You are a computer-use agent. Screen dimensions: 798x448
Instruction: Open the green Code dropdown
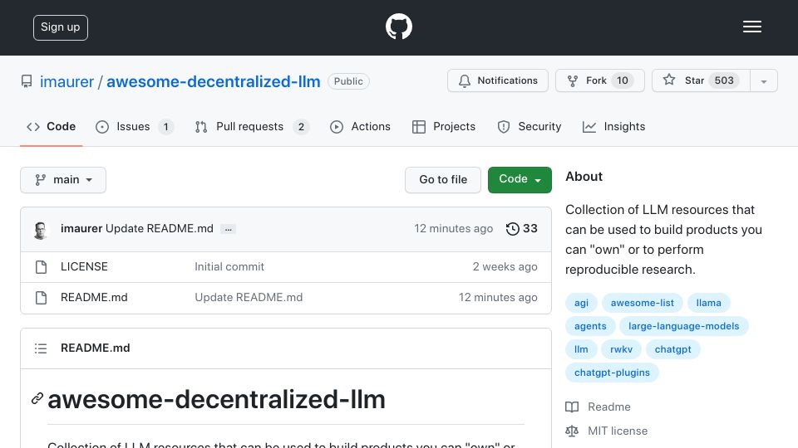pos(520,180)
